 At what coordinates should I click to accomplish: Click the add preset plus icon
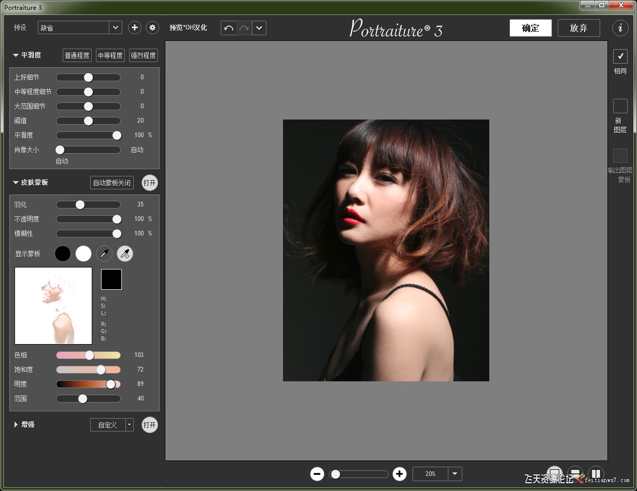pos(135,28)
